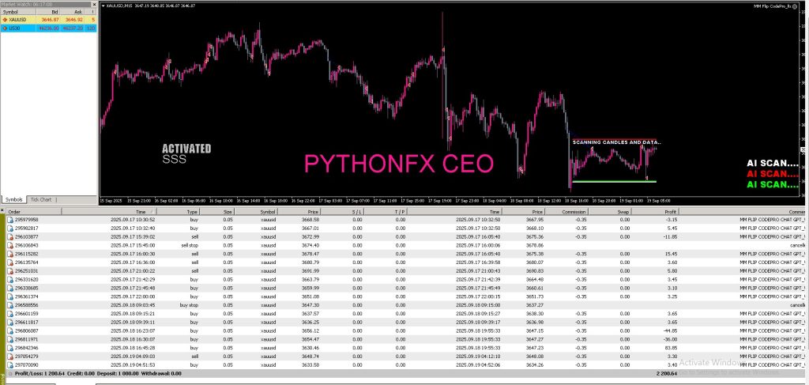Click the red AI SCAN label
Image resolution: width=809 pixels, height=385 pixels.
[x=773, y=174]
